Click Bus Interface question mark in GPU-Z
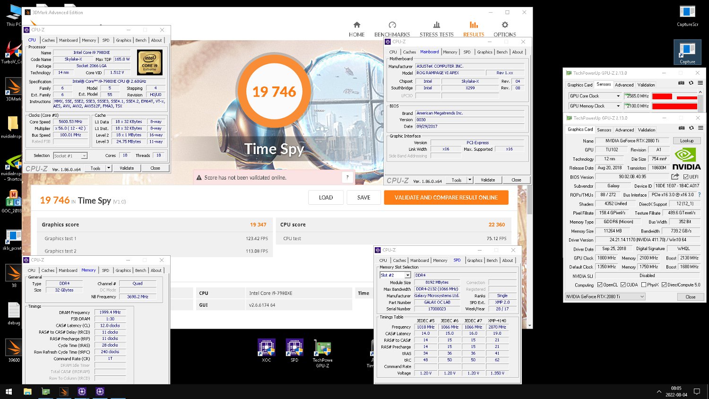709x399 pixels. (699, 195)
